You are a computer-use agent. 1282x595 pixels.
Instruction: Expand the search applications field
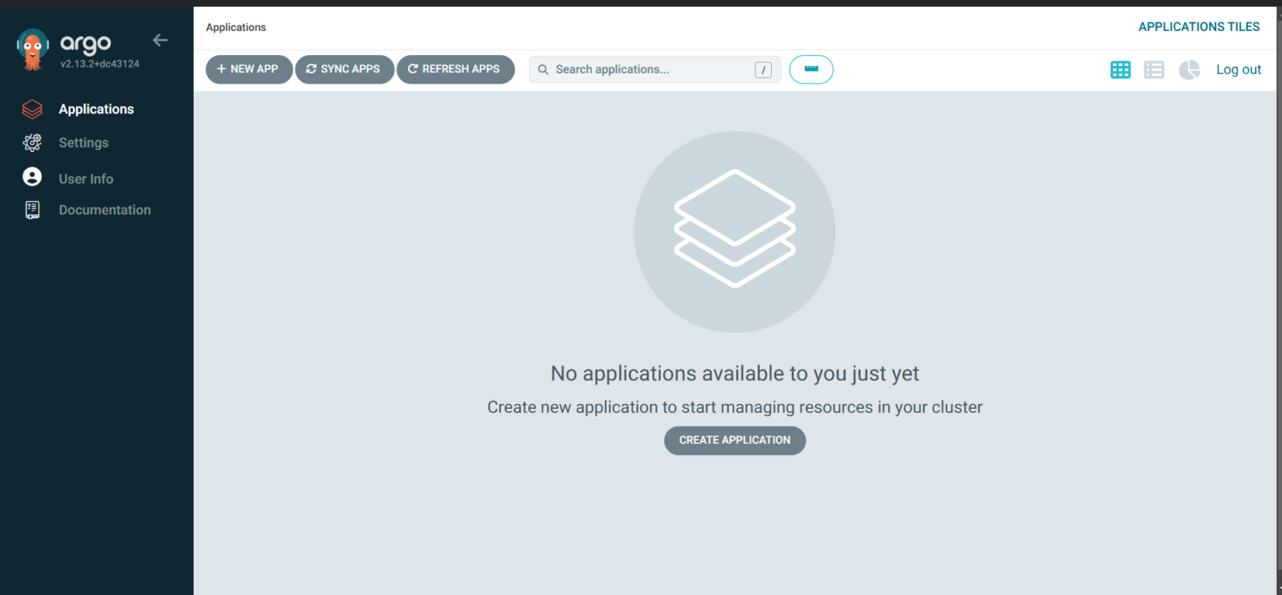coord(651,69)
